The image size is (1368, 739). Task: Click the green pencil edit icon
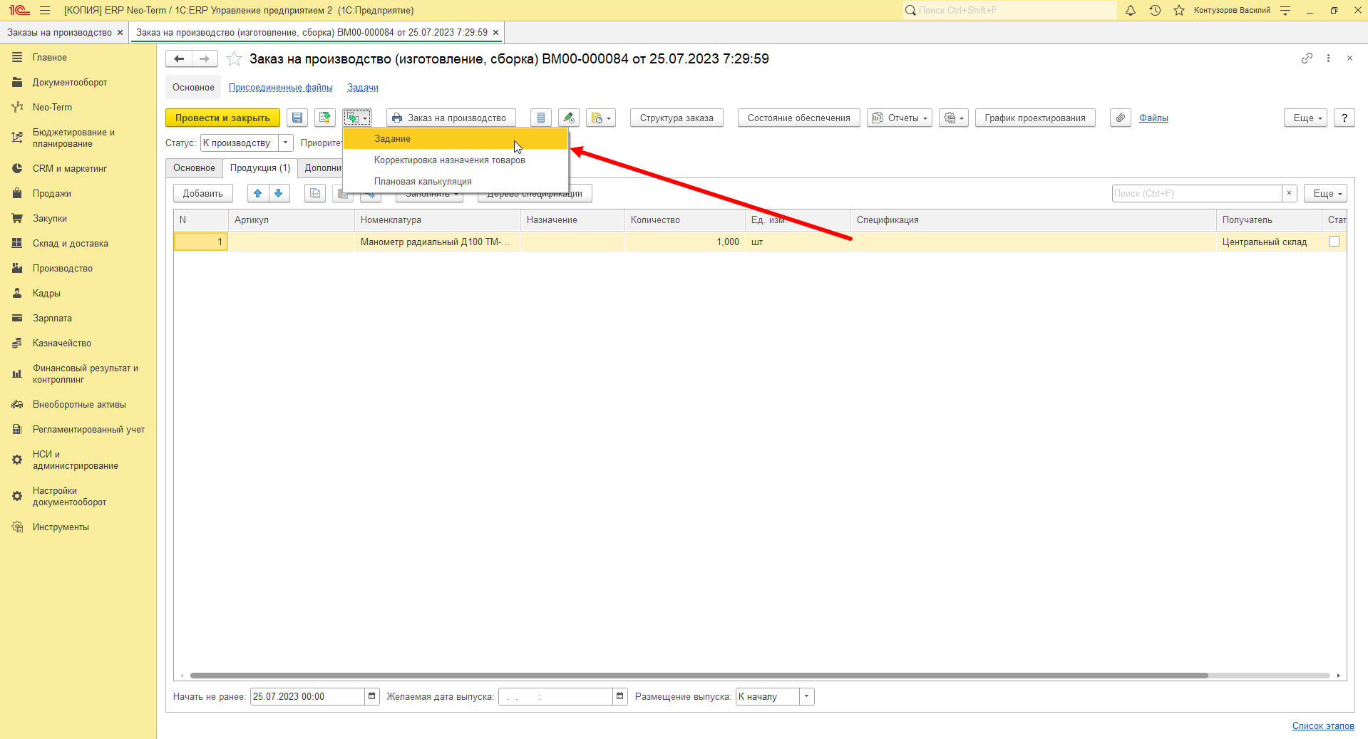tap(569, 118)
